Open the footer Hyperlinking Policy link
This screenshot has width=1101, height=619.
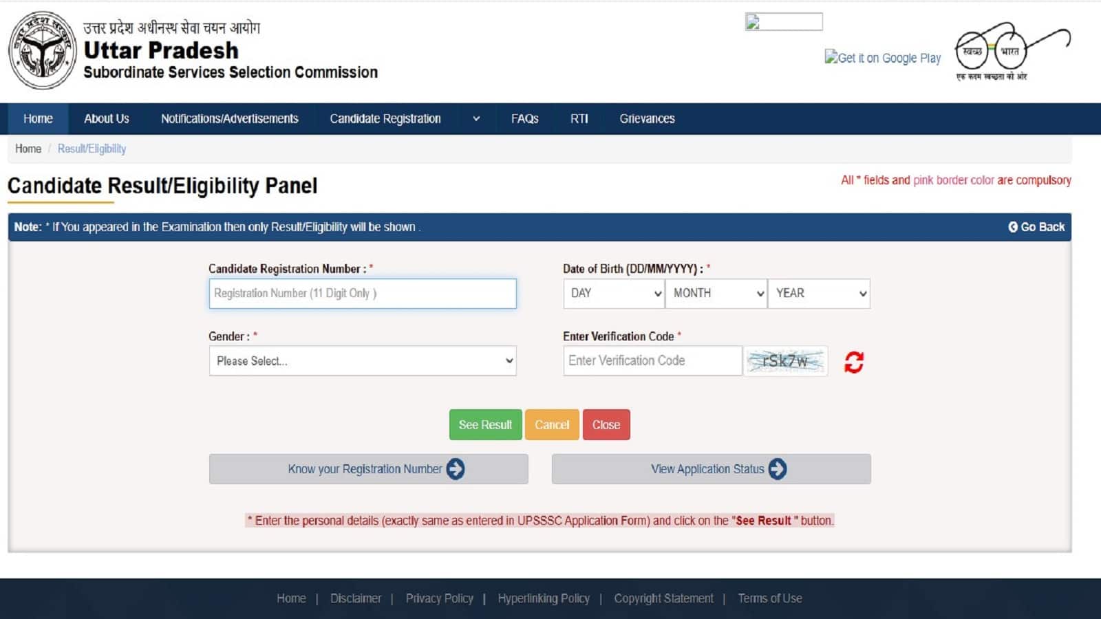tap(544, 598)
